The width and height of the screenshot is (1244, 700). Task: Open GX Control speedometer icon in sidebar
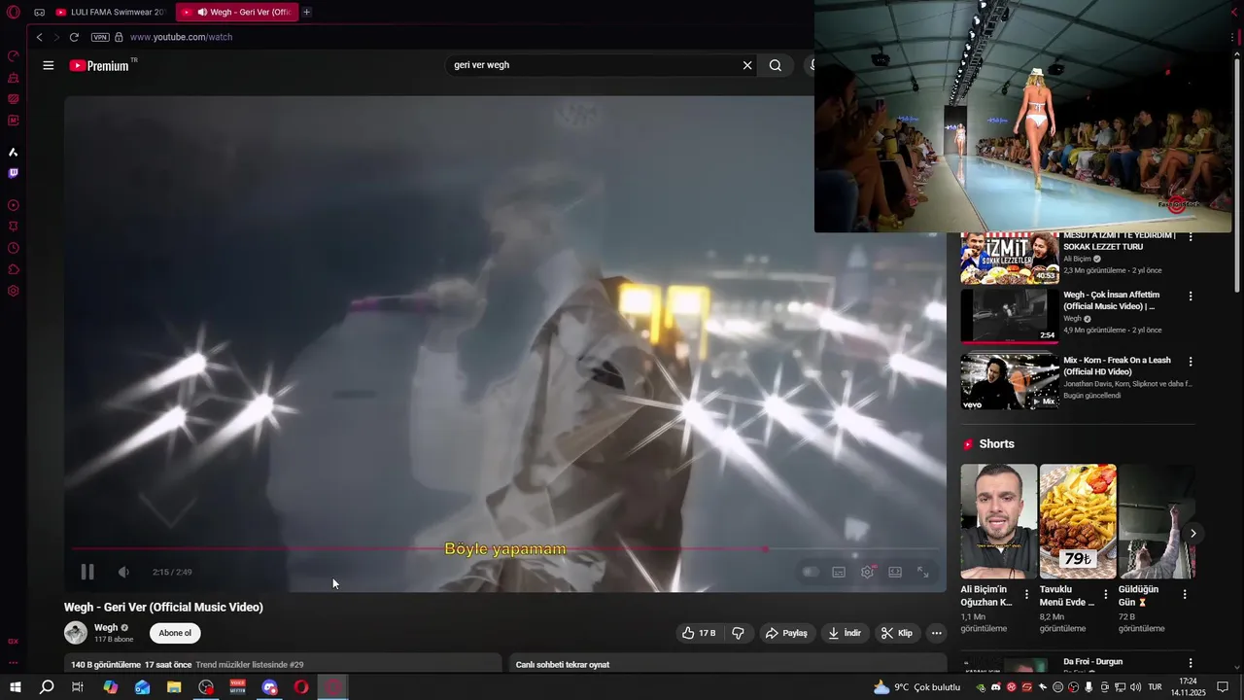(x=14, y=55)
